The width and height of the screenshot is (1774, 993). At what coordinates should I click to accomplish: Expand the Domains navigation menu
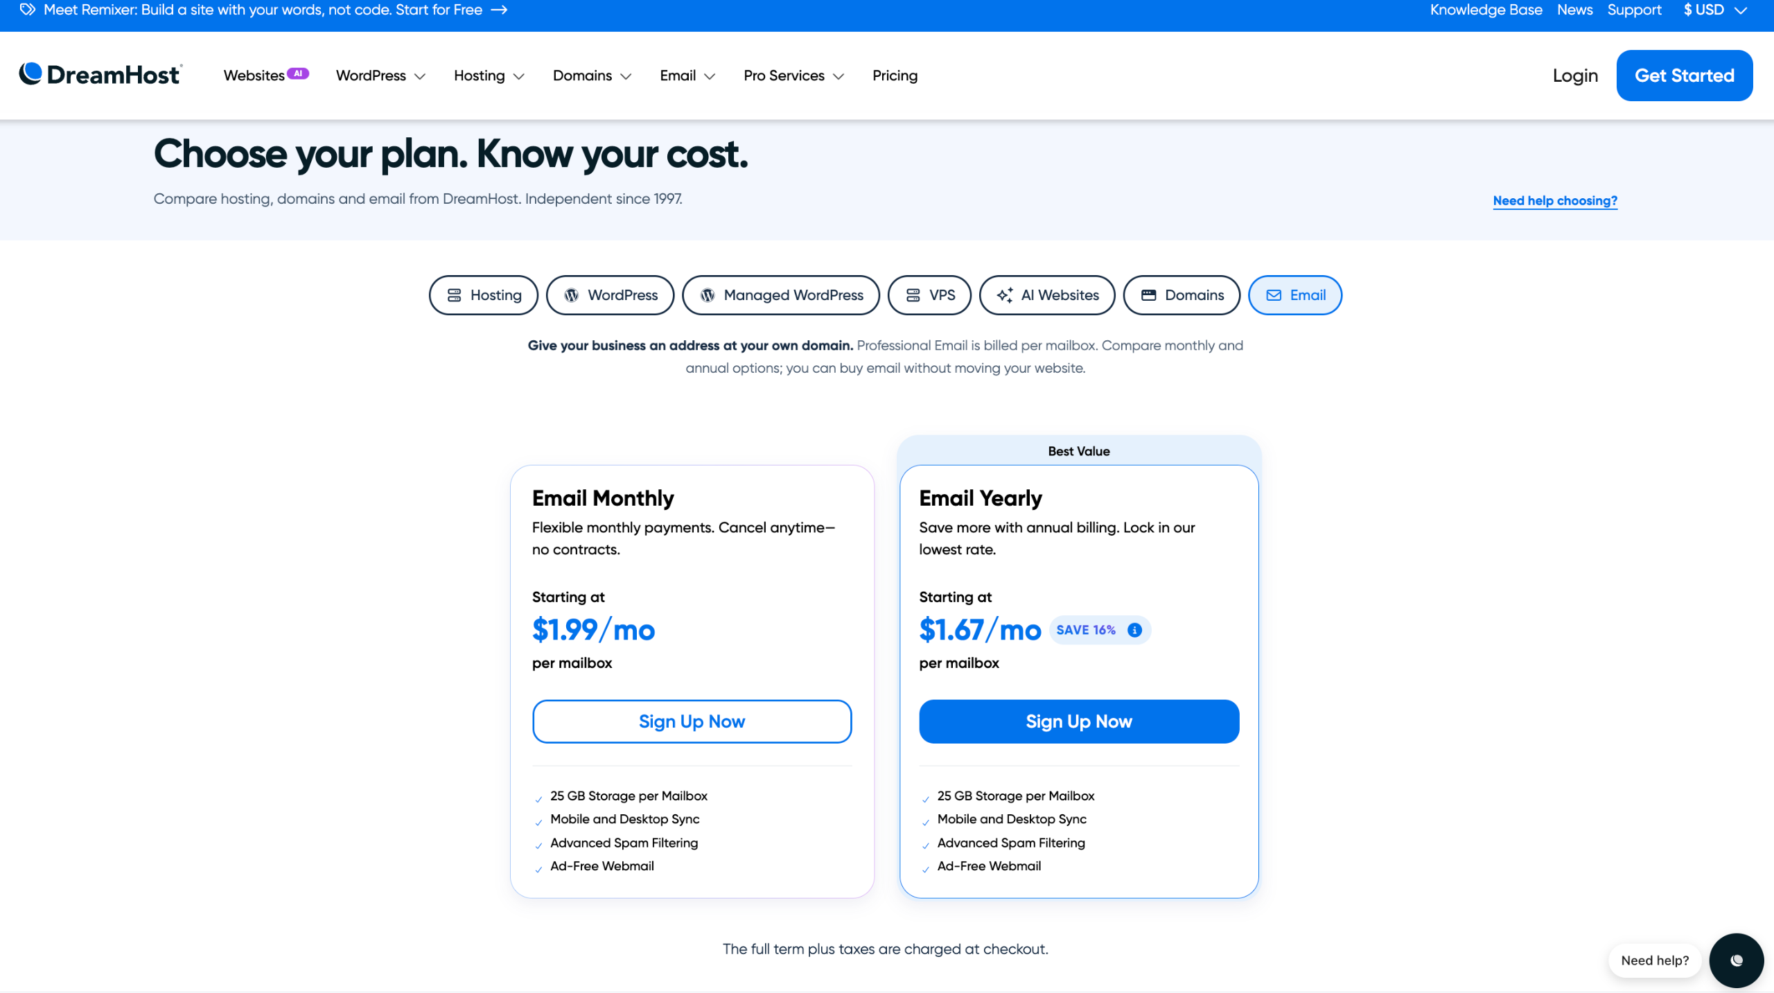(x=592, y=76)
